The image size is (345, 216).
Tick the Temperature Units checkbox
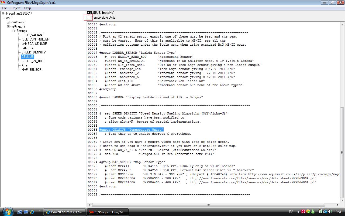coord(88,18)
